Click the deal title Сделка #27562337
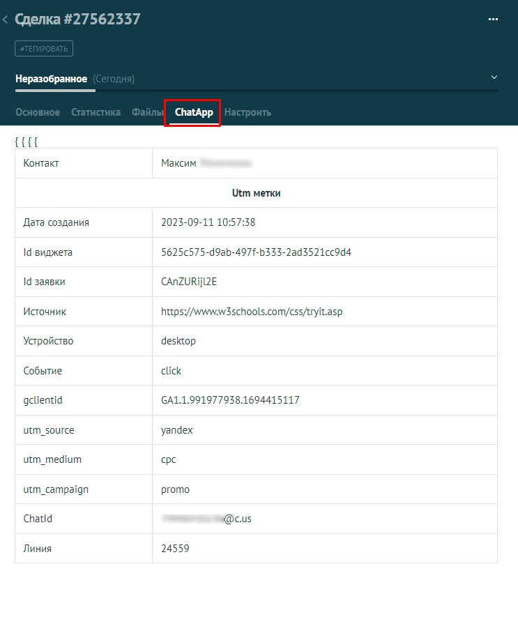 [77, 19]
